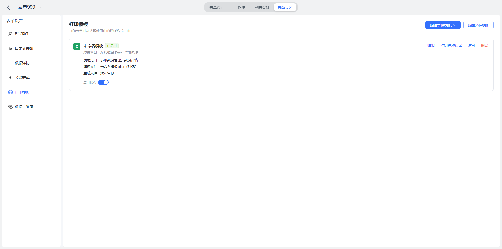Toggle the 启用状态 switch off
Image resolution: width=502 pixels, height=249 pixels.
click(103, 82)
